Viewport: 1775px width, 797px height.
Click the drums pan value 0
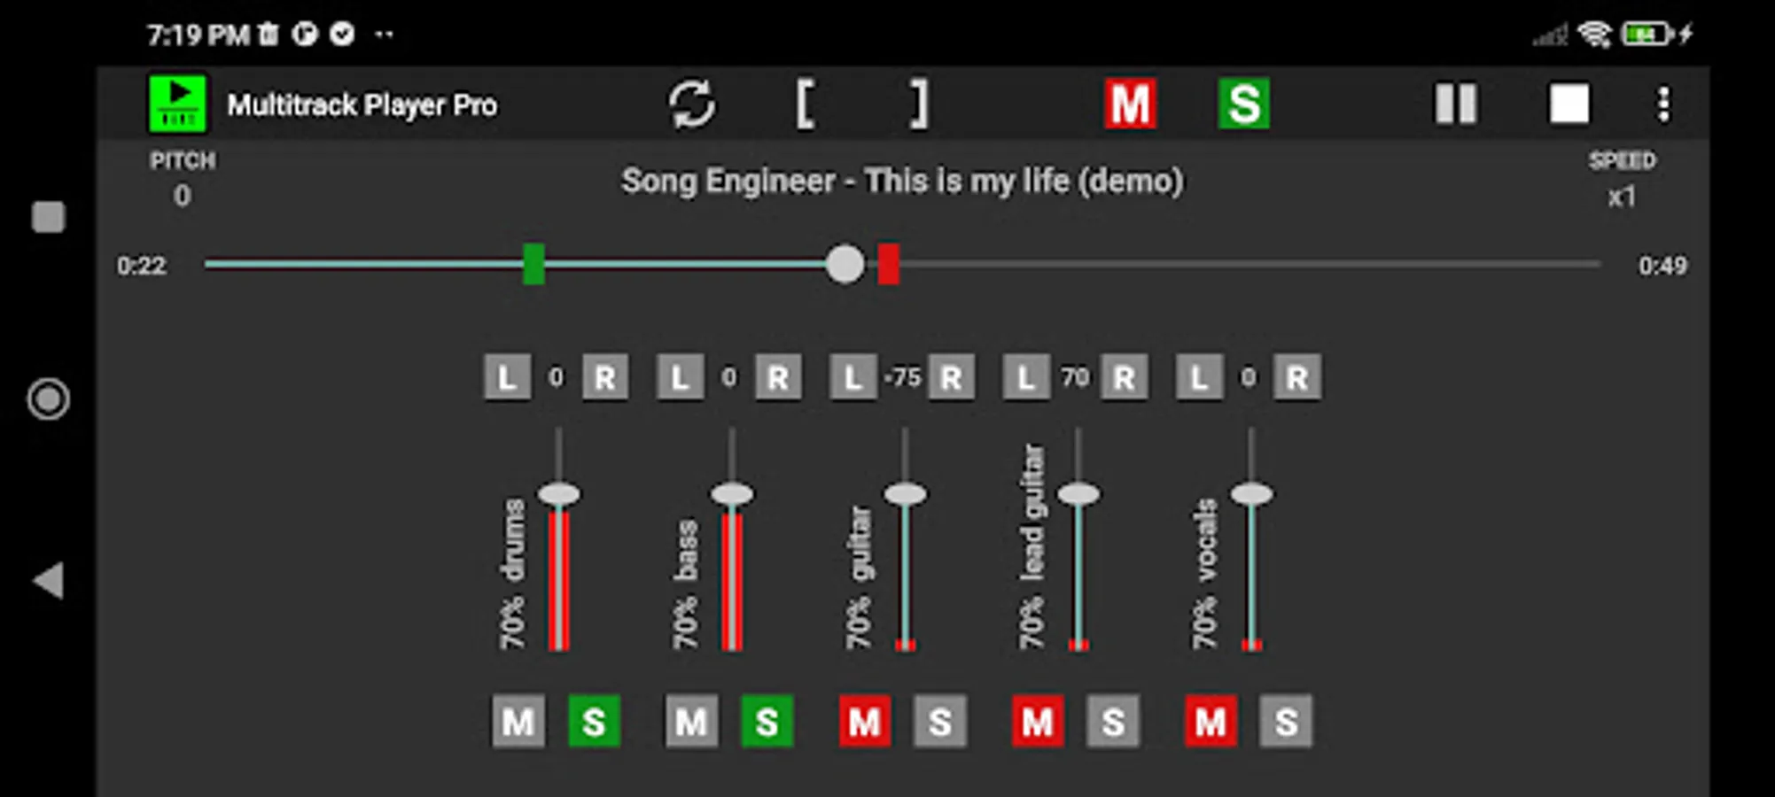pyautogui.click(x=556, y=378)
